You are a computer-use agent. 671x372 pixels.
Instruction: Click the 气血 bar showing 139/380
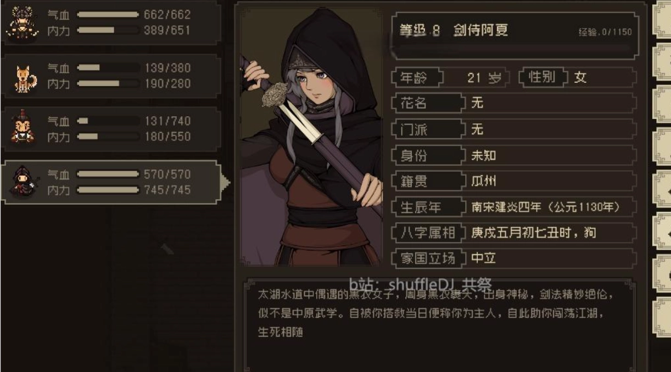pos(108,68)
